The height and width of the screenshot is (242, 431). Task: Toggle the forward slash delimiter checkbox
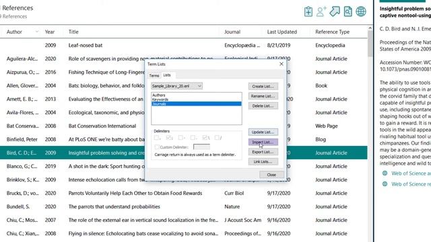[x=217, y=137]
